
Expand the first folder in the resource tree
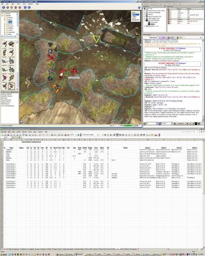point(2,13)
